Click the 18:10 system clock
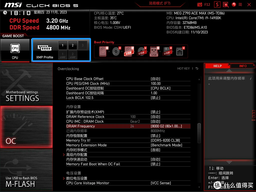256x192 pixels. pos(20,13)
